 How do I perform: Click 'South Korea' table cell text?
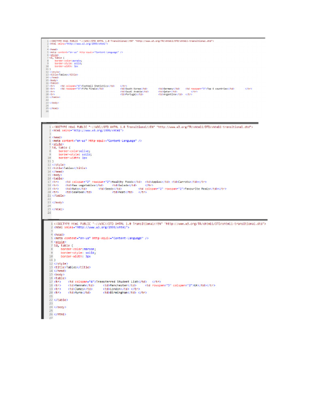point(133,89)
